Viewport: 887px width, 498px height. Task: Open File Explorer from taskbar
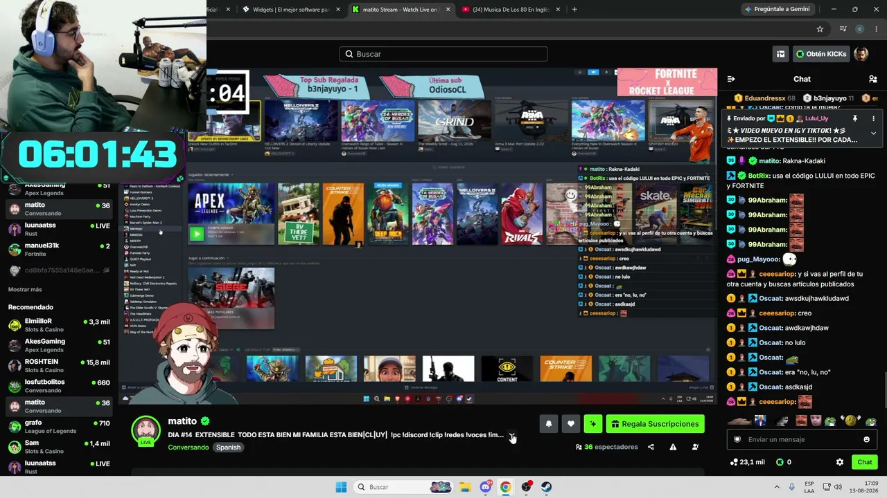tap(465, 487)
